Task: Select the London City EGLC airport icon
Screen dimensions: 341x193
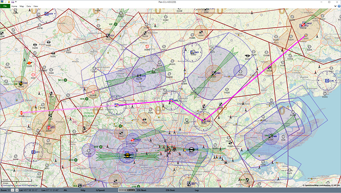Action: pyautogui.click(x=191, y=149)
